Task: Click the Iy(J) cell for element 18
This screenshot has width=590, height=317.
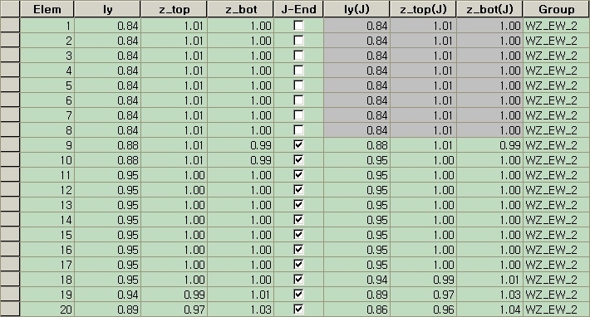Action: (x=356, y=280)
